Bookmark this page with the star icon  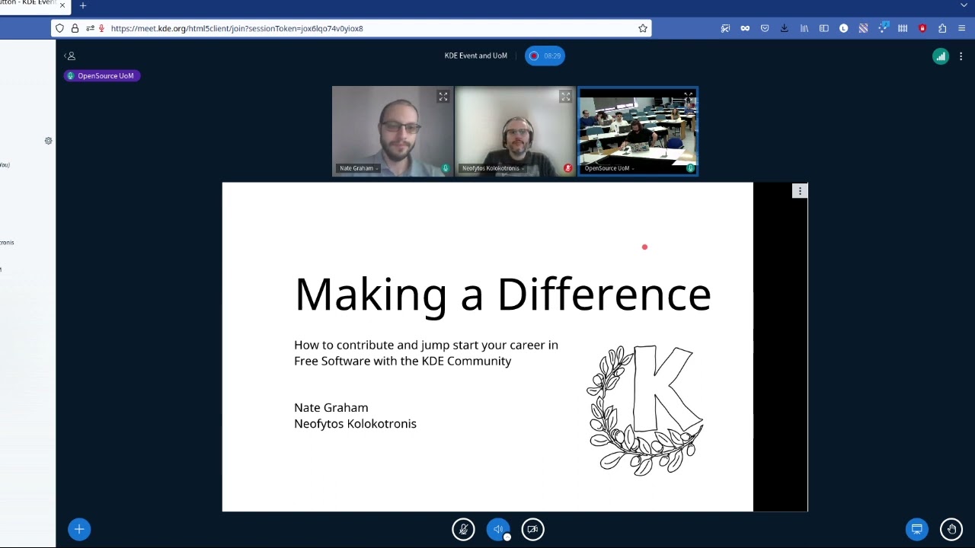coord(643,28)
